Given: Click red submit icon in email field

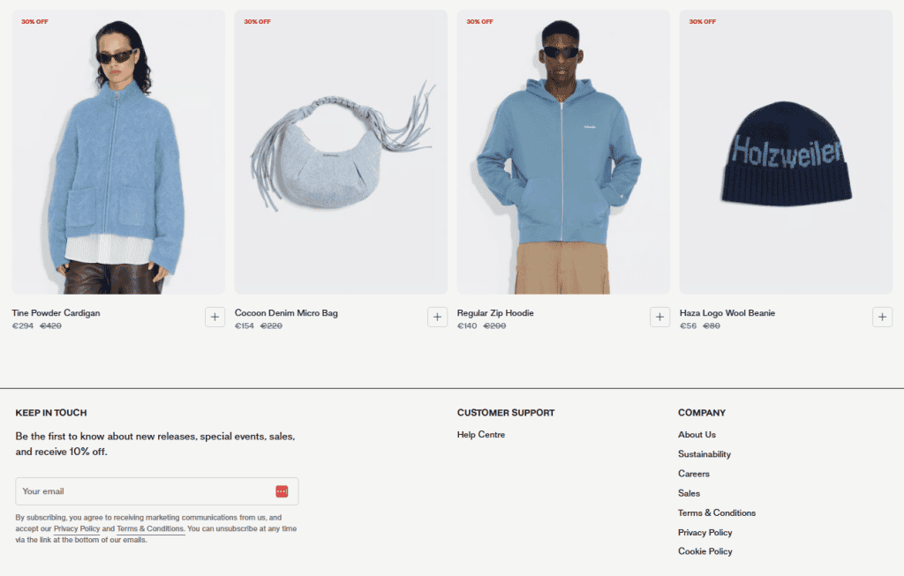Looking at the screenshot, I should click(x=282, y=491).
